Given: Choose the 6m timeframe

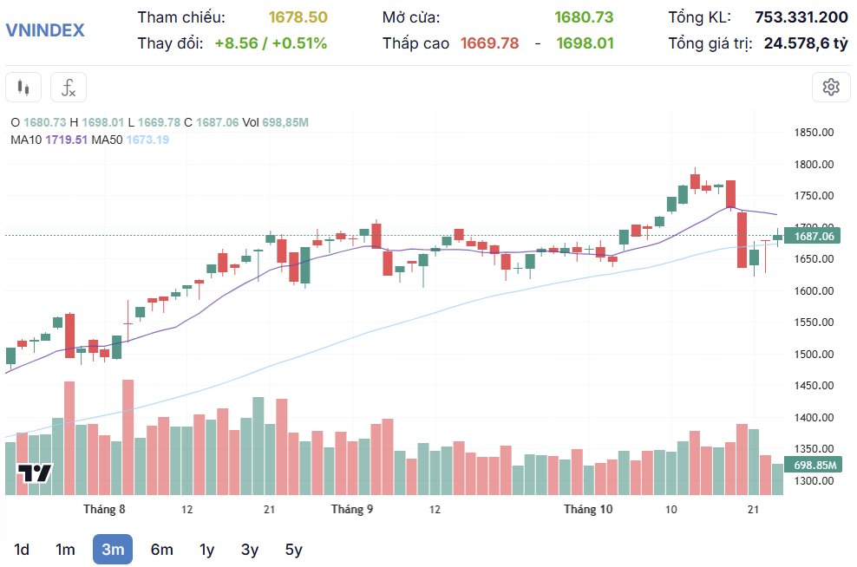Looking at the screenshot, I should point(161,550).
